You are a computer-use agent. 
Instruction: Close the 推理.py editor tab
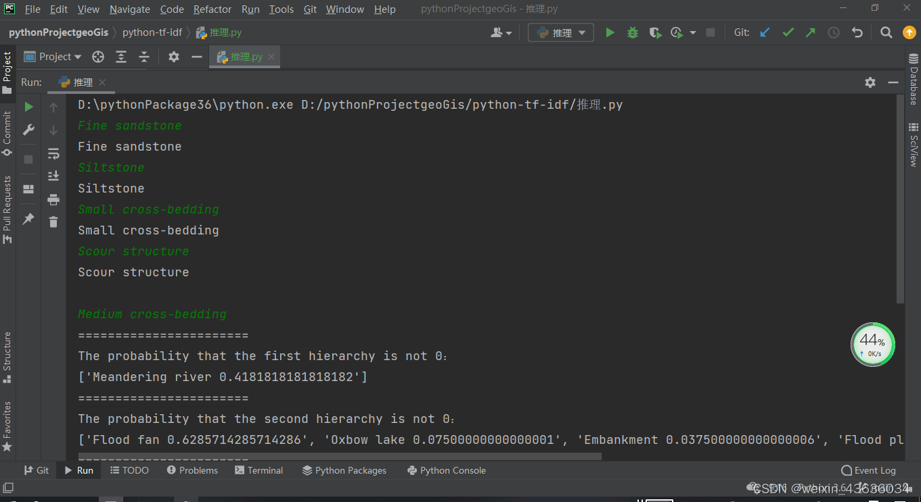point(271,57)
